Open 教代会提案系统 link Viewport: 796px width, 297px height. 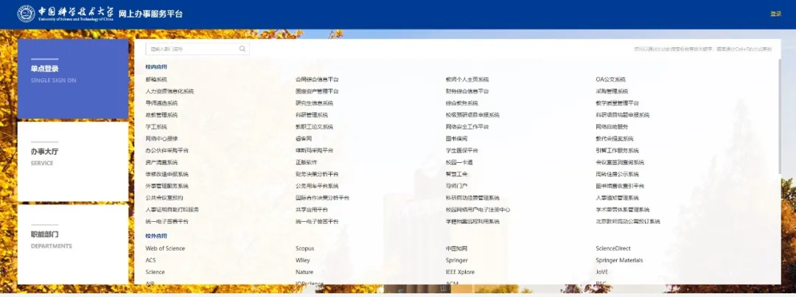coord(615,139)
